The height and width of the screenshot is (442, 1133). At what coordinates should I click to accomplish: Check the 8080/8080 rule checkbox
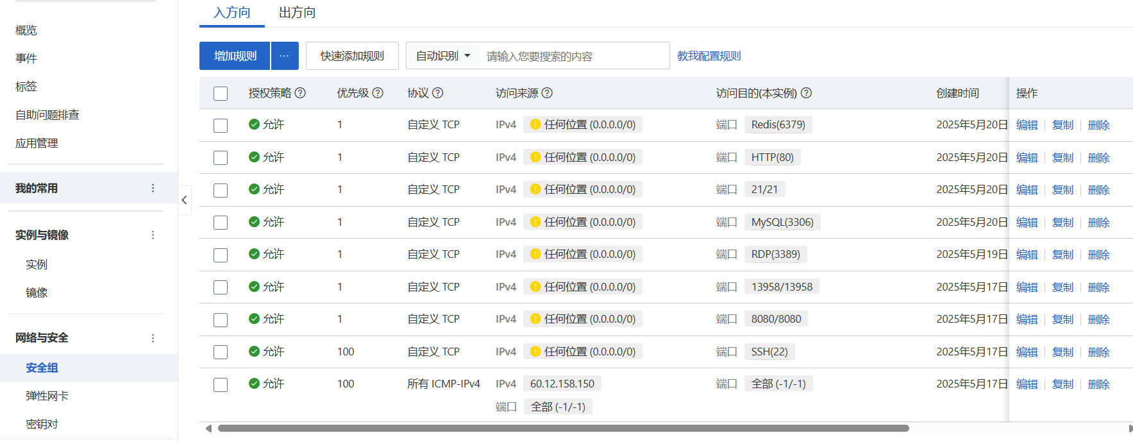pyautogui.click(x=221, y=320)
